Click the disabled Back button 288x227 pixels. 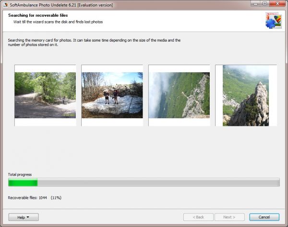(x=198, y=217)
